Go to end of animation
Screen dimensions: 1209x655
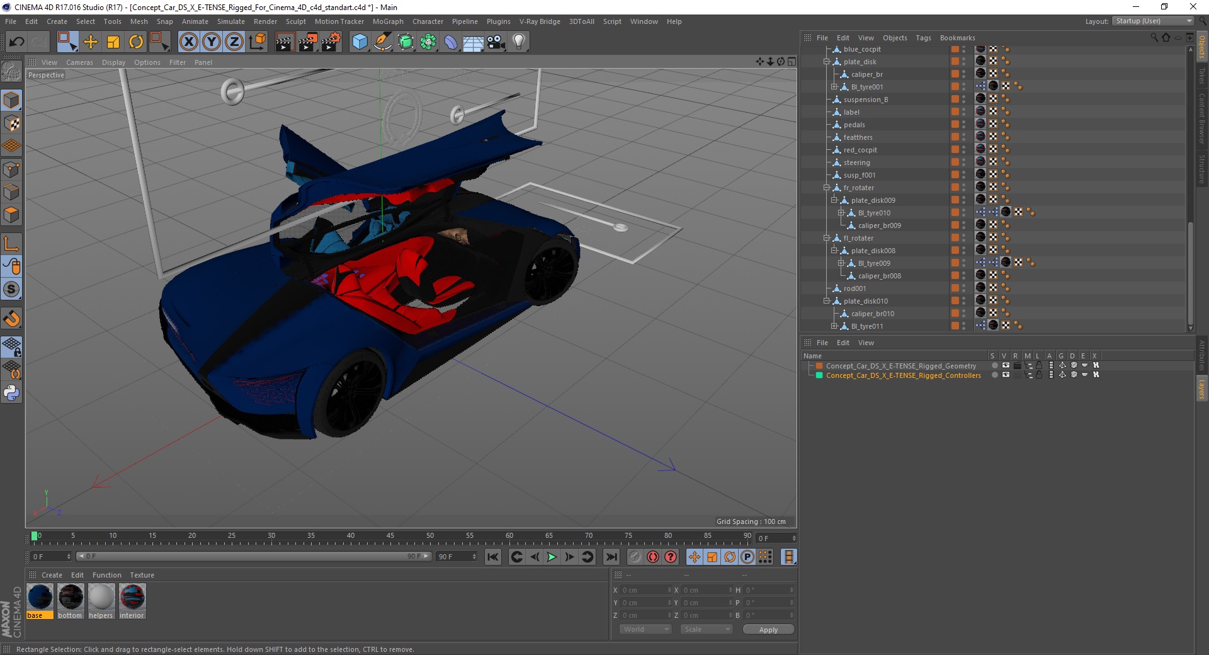click(x=611, y=557)
